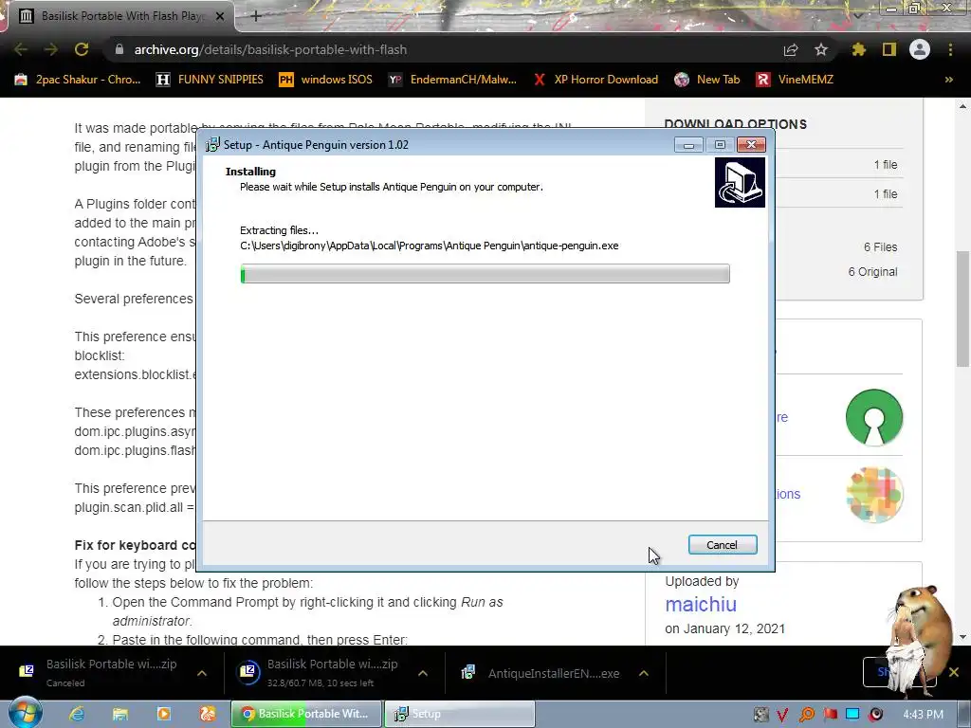The image size is (971, 728).
Task: Click the green open-source keyhole thumbnail
Action: tap(873, 417)
